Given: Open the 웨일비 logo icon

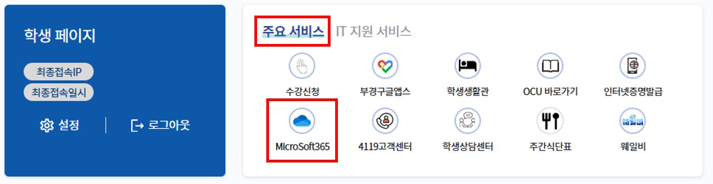Looking at the screenshot, I should click(632, 121).
